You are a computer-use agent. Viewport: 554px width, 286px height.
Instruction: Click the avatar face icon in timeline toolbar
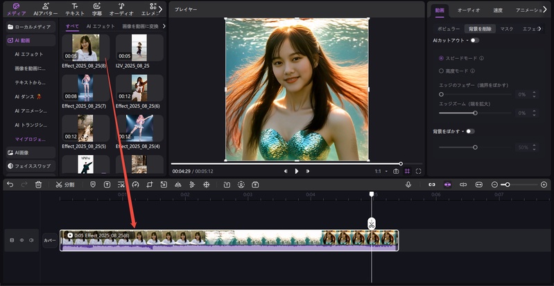click(x=241, y=184)
